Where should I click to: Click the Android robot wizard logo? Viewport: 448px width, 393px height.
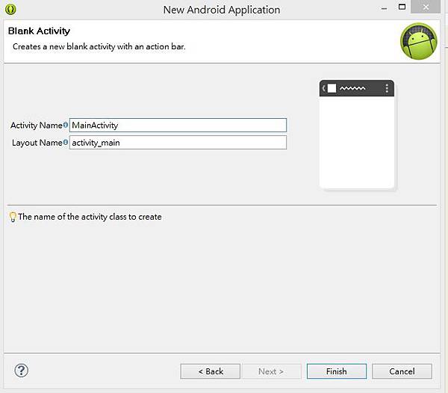coord(418,41)
